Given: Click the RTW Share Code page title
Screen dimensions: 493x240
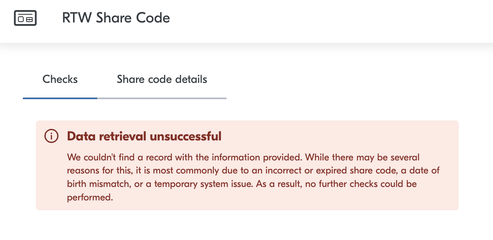Looking at the screenshot, I should 116,18.
